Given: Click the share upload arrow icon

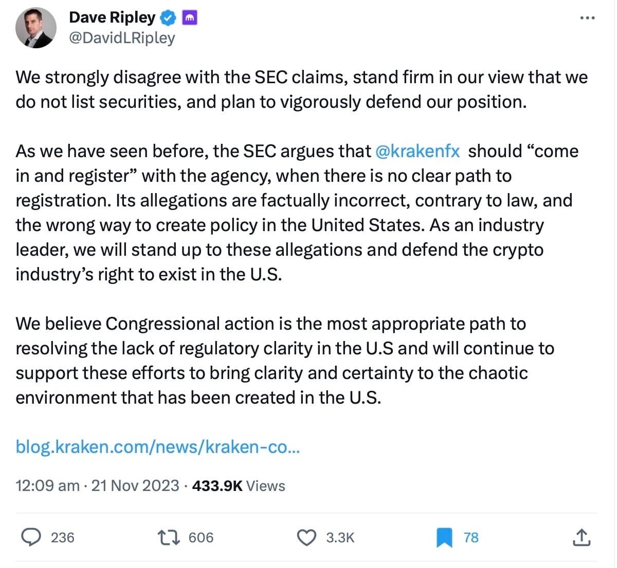Looking at the screenshot, I should point(581,537).
